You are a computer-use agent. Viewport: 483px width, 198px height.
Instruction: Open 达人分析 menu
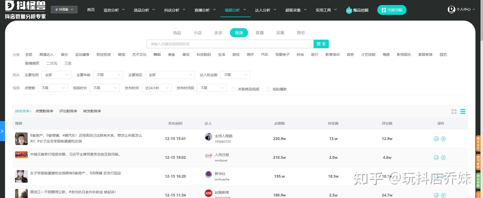pos(265,10)
